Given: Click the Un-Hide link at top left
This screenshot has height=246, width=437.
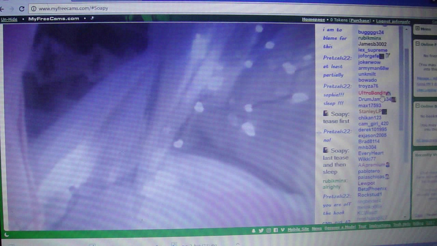Looking at the screenshot, I should (x=9, y=19).
